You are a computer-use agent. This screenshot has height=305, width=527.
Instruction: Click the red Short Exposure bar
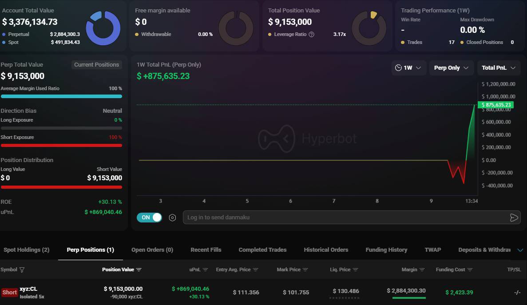(x=62, y=146)
